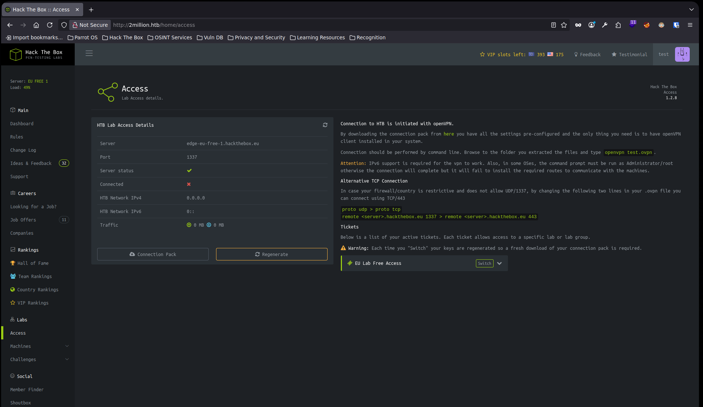Click the 'here' connection pack link

click(448, 134)
